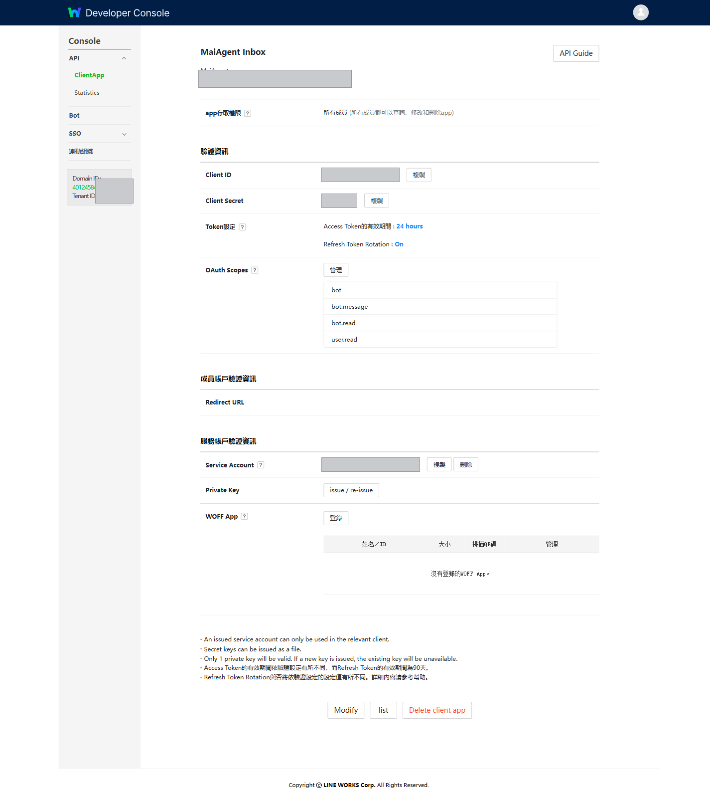
Task: Show help tooltip for Token設定
Action: [x=242, y=227]
